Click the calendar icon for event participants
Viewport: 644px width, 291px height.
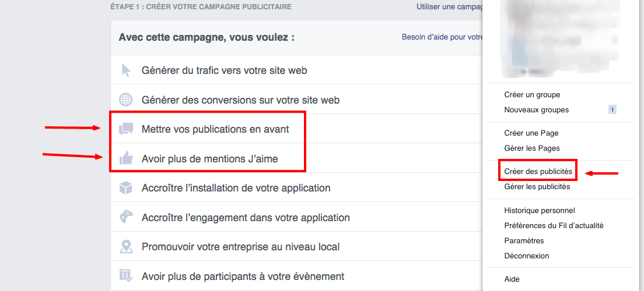point(126,276)
